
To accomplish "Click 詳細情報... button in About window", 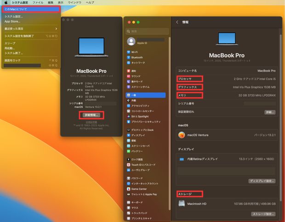I will click(x=91, y=115).
